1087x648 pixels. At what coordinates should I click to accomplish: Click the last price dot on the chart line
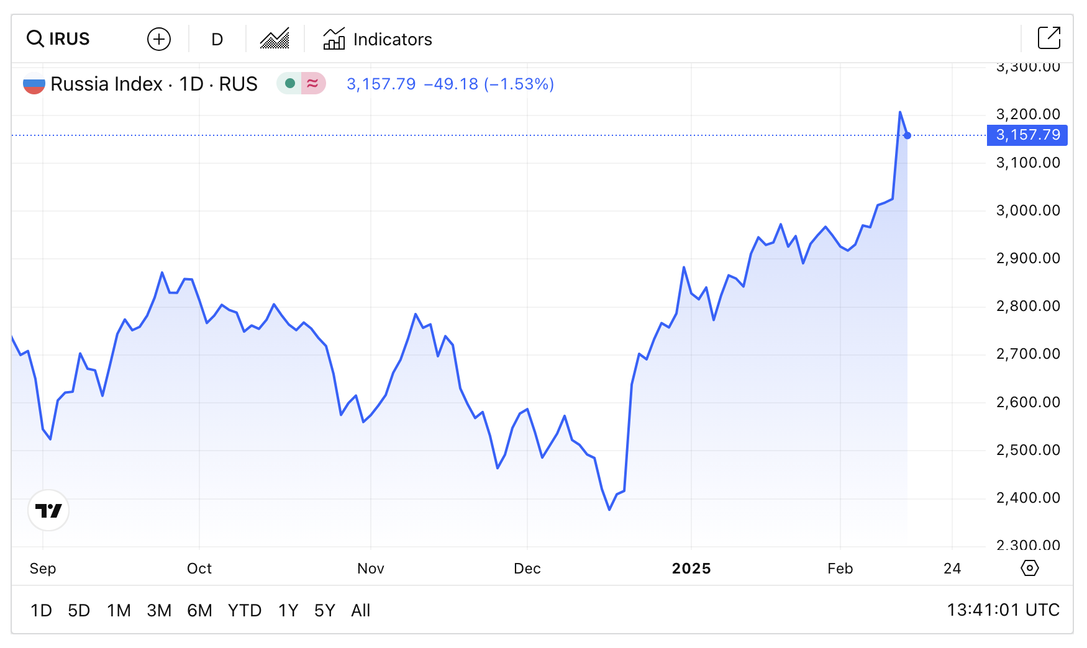pyautogui.click(x=907, y=135)
